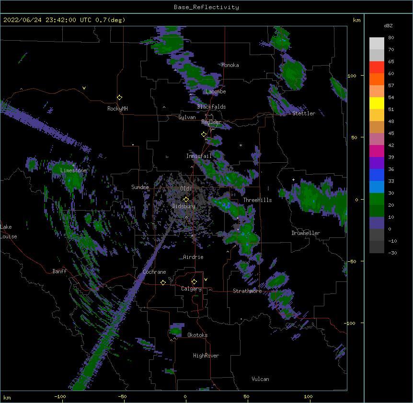The height and width of the screenshot is (403, 413).
Task: Click the km unit label at bottom left
Action: [x=7, y=398]
